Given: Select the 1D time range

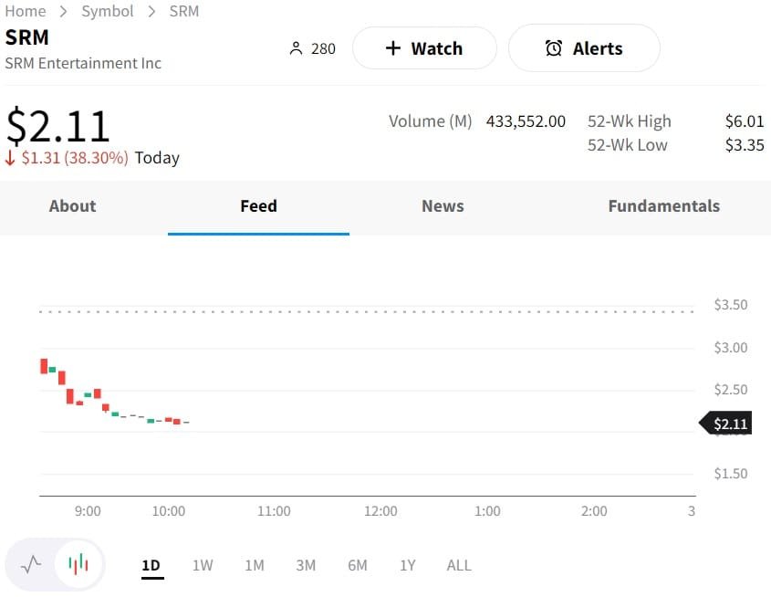Looking at the screenshot, I should click(x=151, y=565).
